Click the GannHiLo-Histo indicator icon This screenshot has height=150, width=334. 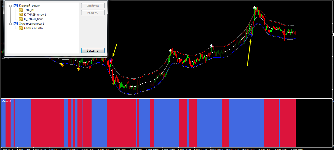click(21, 28)
